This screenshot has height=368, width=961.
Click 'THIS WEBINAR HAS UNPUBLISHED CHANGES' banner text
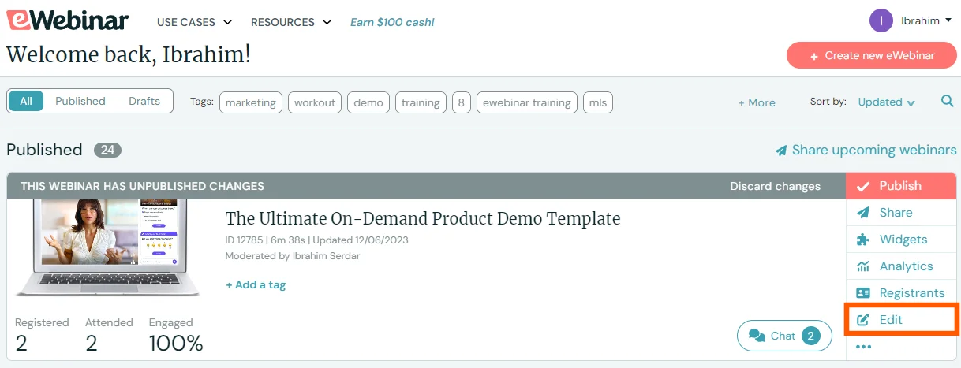[x=142, y=186]
